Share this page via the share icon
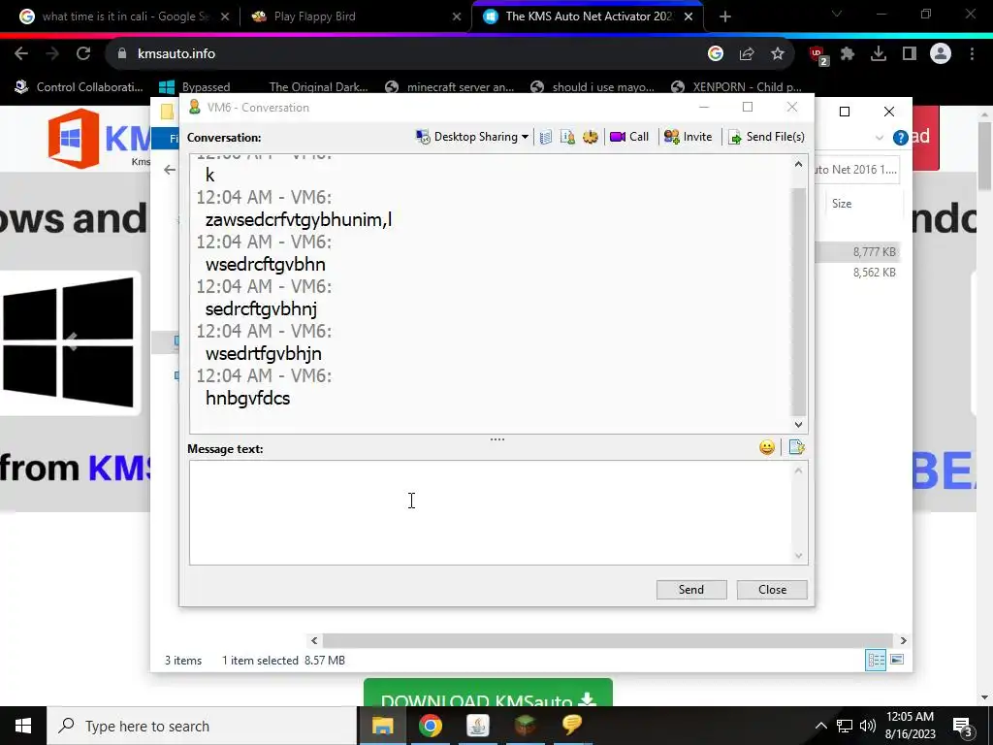Viewport: 993px width, 745px height. pos(747,54)
